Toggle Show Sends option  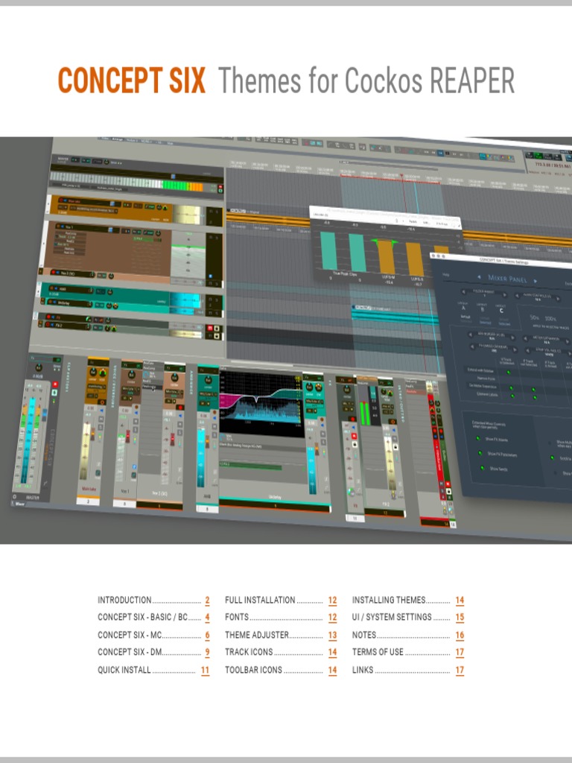(x=482, y=468)
